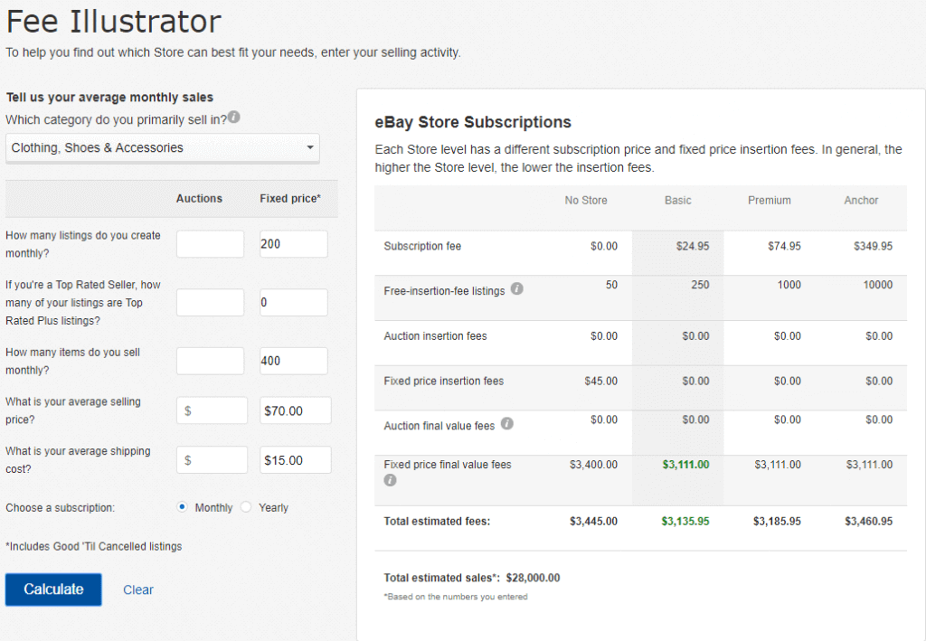Click the No Store final value fee $3,400.00
The image size is (926, 641).
(593, 465)
